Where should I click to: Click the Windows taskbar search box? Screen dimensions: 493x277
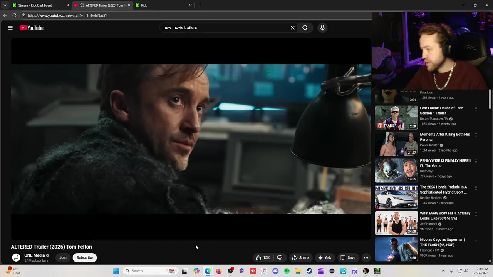pos(151,271)
